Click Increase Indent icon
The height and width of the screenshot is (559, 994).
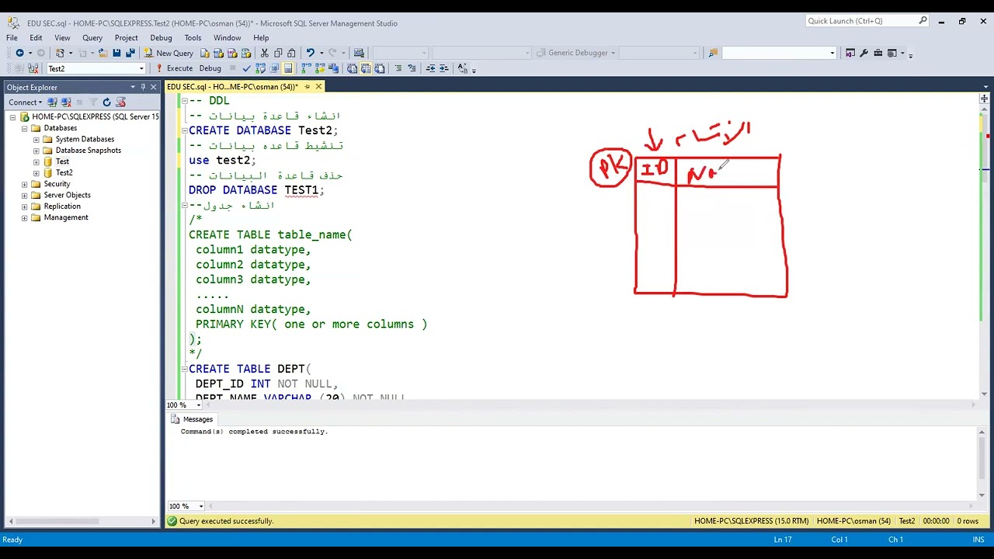coord(444,68)
